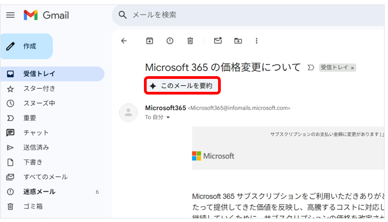388x222 pixels.
Task: Open 送信済み in the sidebar
Action: pos(52,147)
